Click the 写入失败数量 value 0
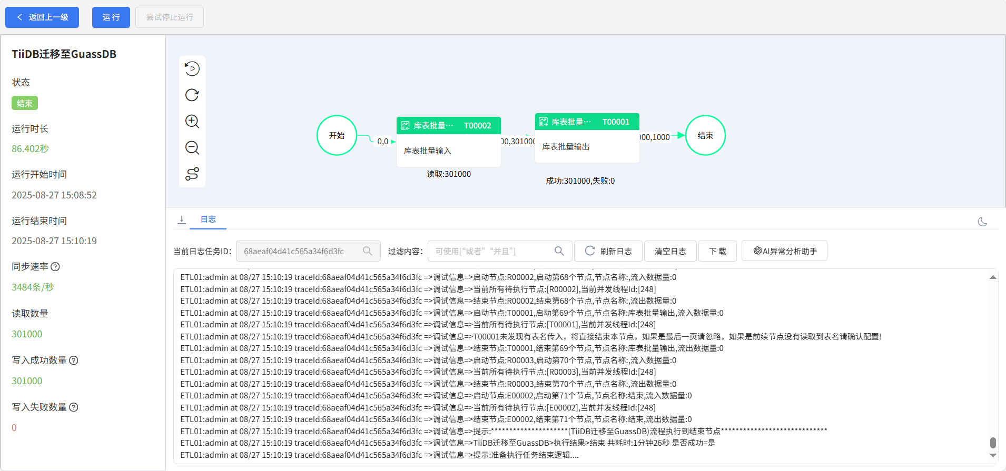 tap(14, 428)
